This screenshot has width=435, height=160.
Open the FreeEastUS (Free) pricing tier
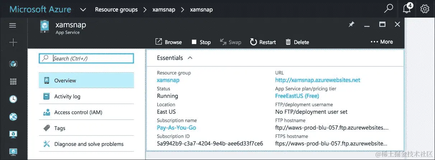click(x=297, y=96)
